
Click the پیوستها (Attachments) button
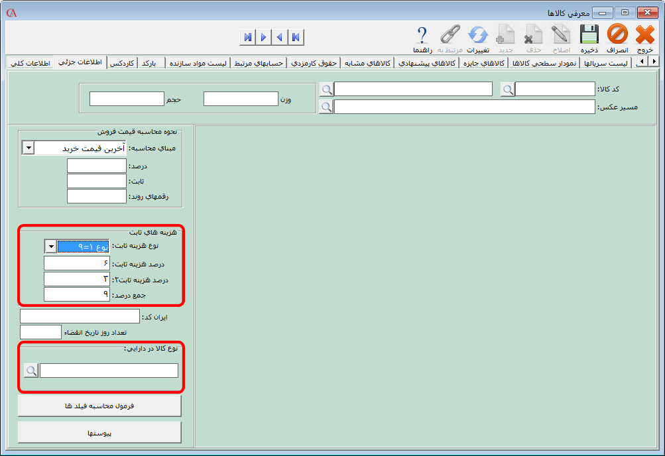tap(99, 432)
